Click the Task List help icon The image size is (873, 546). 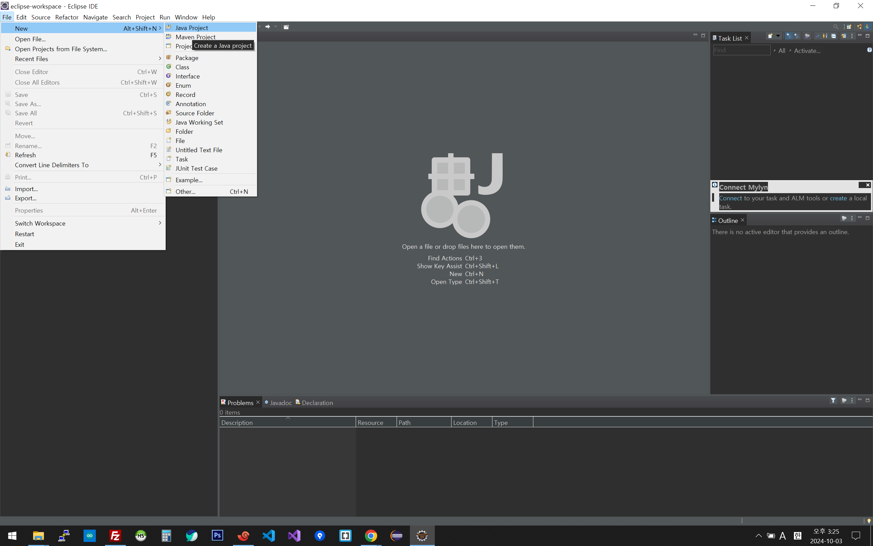[x=869, y=50]
